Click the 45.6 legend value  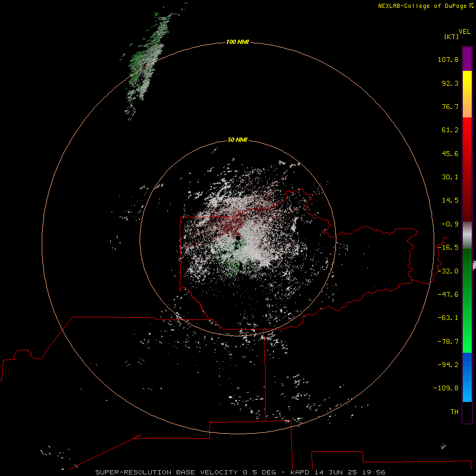[x=450, y=153]
